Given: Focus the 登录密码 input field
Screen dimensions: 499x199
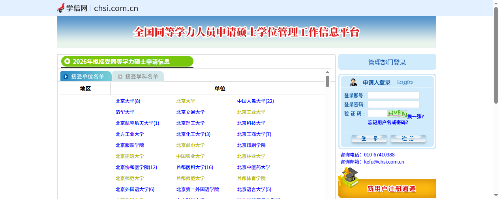Looking at the screenshot, I should pyautogui.click(x=394, y=104).
